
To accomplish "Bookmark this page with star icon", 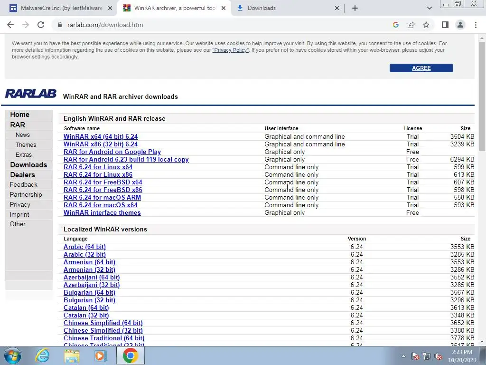I will [x=426, y=25].
